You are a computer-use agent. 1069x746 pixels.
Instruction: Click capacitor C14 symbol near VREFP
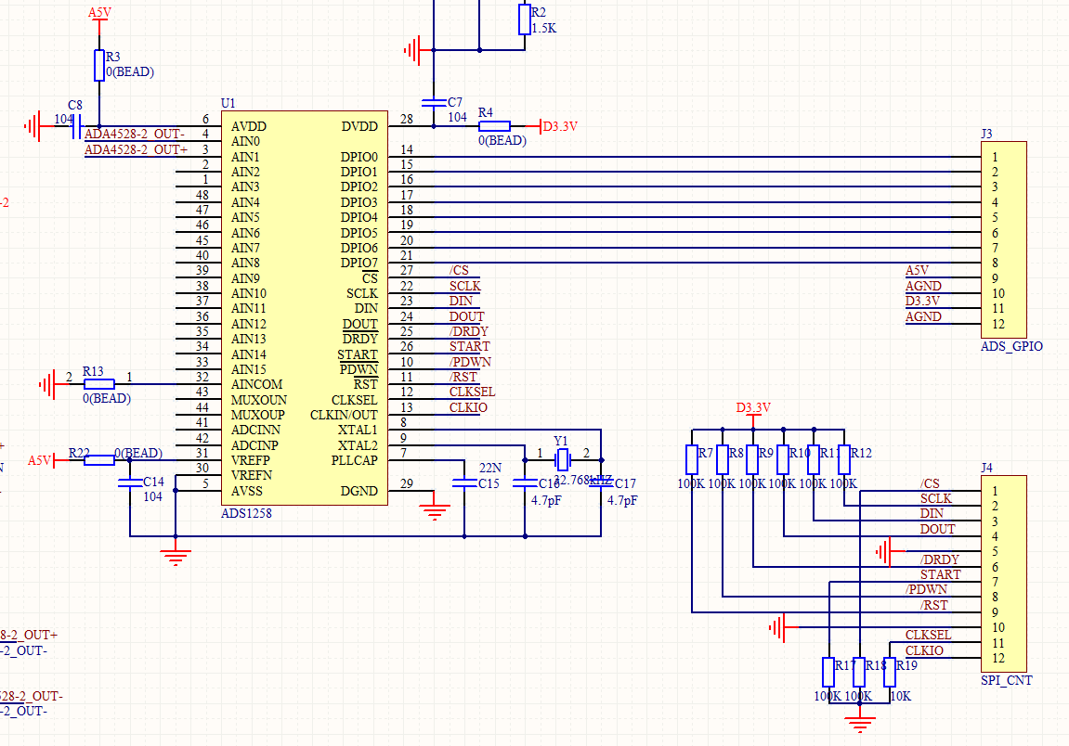[x=130, y=483]
